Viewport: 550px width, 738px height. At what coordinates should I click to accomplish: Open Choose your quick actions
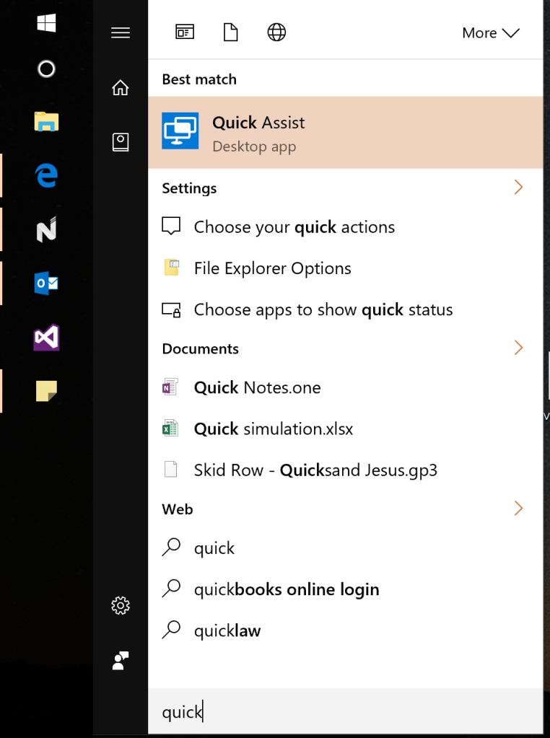pyautogui.click(x=294, y=227)
